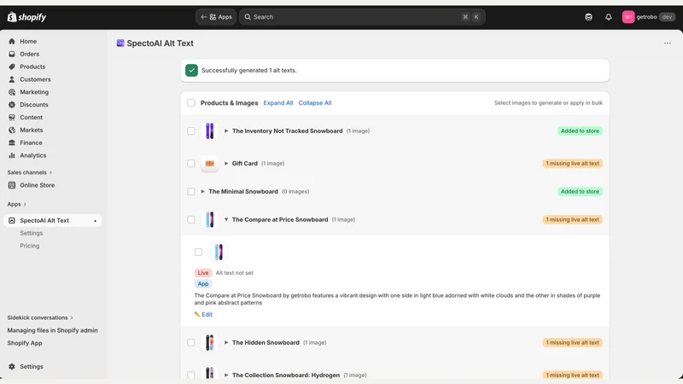Click the Marketing target icon
The width and height of the screenshot is (683, 384).
click(12, 92)
